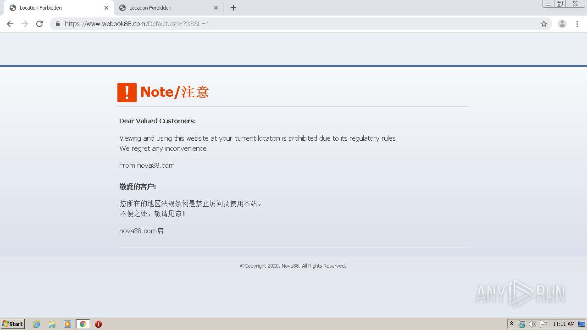Click the show desktop monitor icon in the tray

coord(581,324)
